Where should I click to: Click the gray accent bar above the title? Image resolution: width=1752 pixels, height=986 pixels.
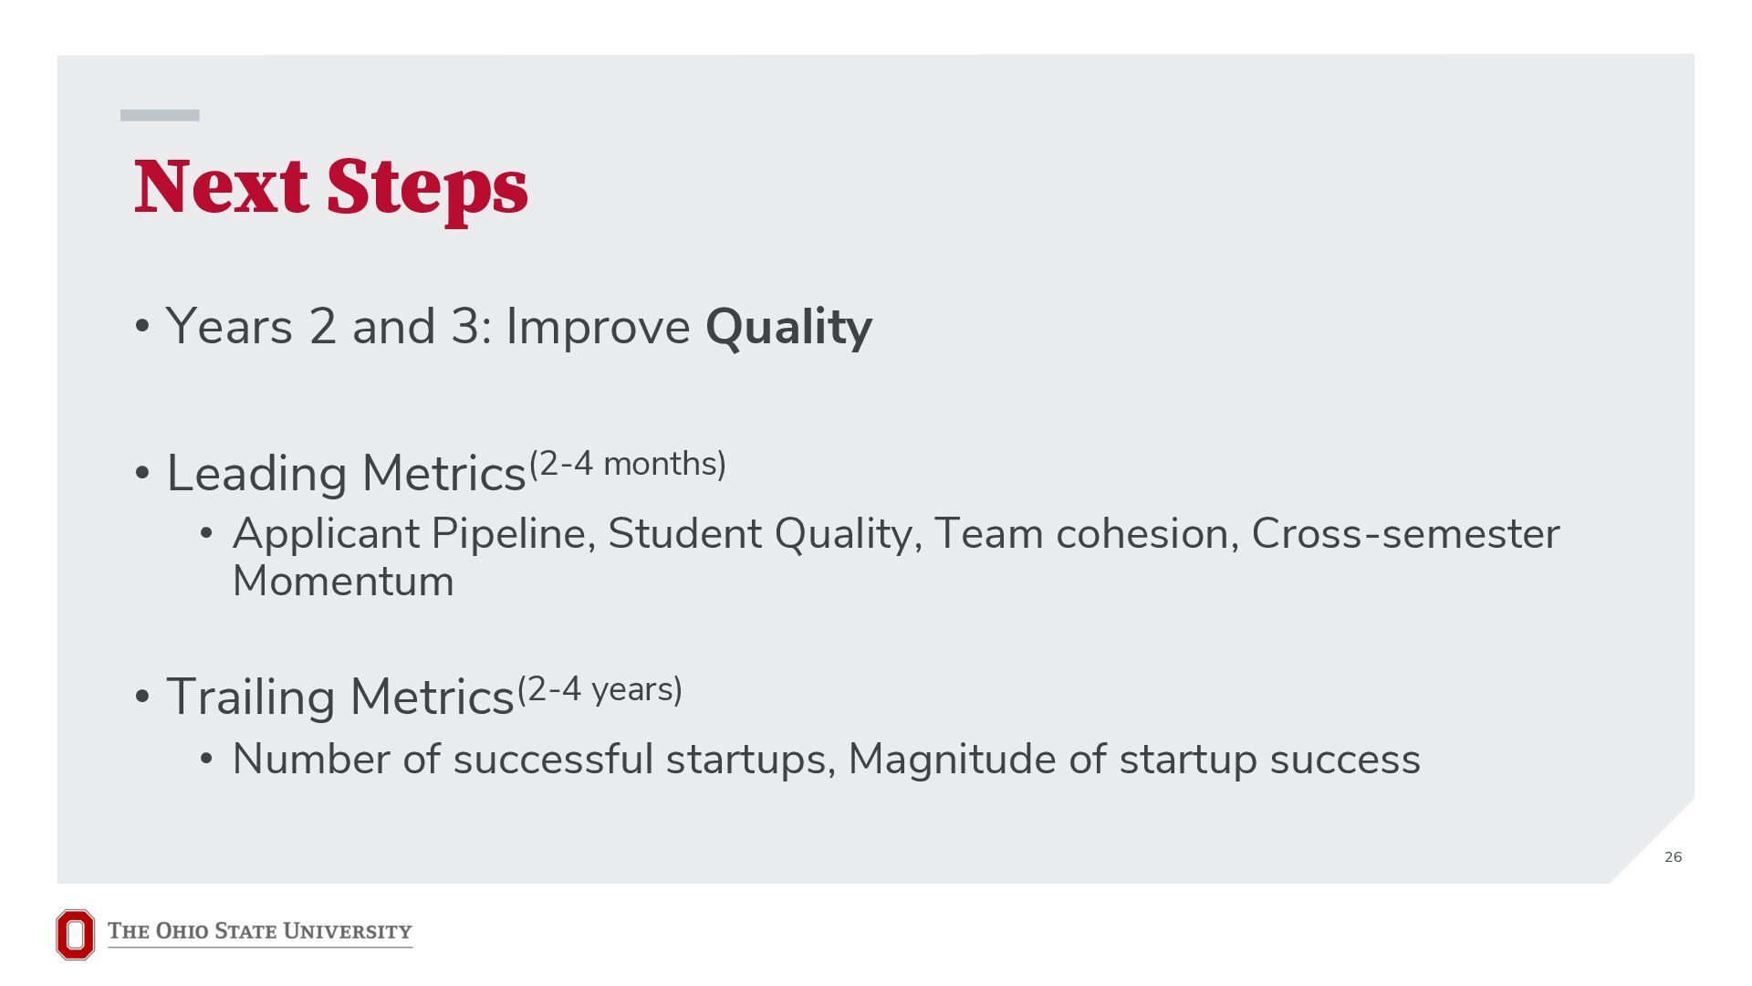160,115
